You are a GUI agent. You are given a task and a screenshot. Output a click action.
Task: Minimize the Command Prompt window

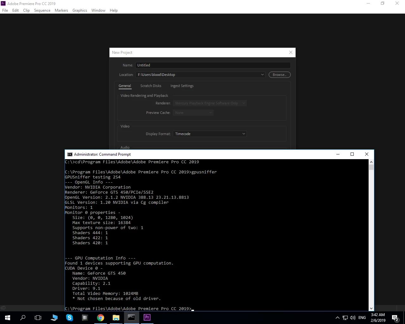point(338,154)
